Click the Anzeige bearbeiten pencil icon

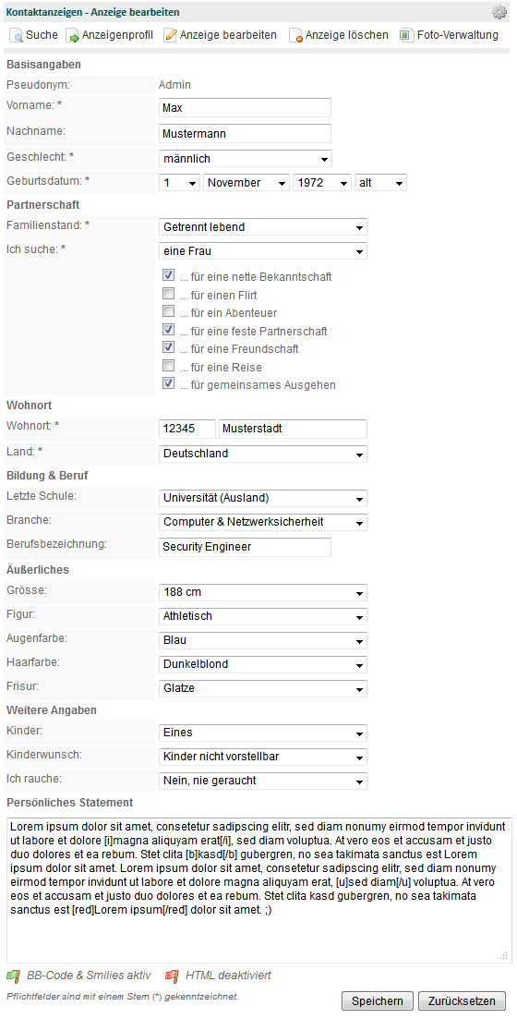(171, 36)
